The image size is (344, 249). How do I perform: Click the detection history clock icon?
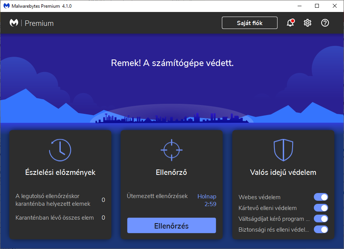tap(60, 150)
